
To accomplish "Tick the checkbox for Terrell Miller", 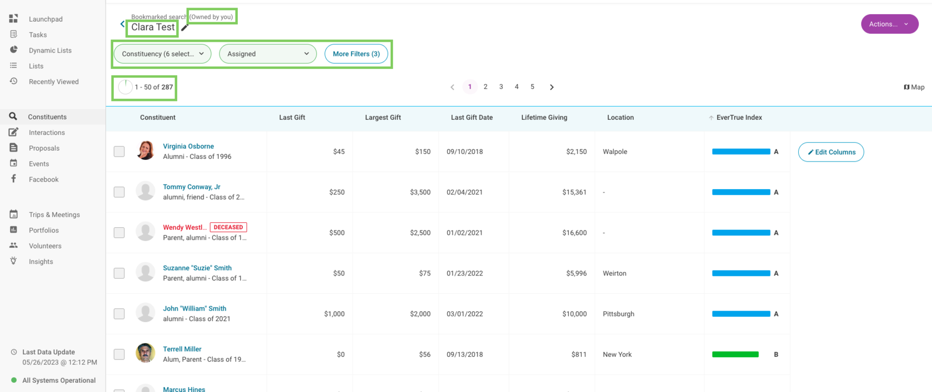I will coord(119,354).
